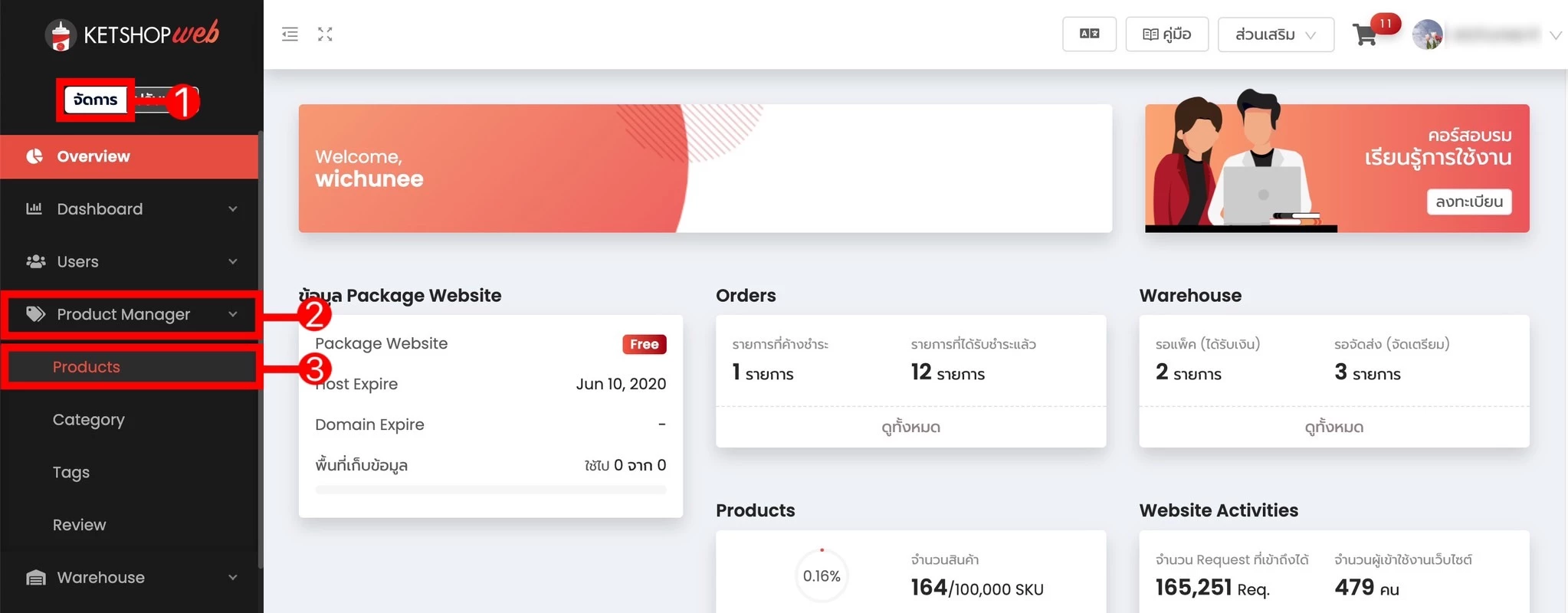Click ดูทั้งหมด under Orders
Screen dimensions: 1568x613
910,427
